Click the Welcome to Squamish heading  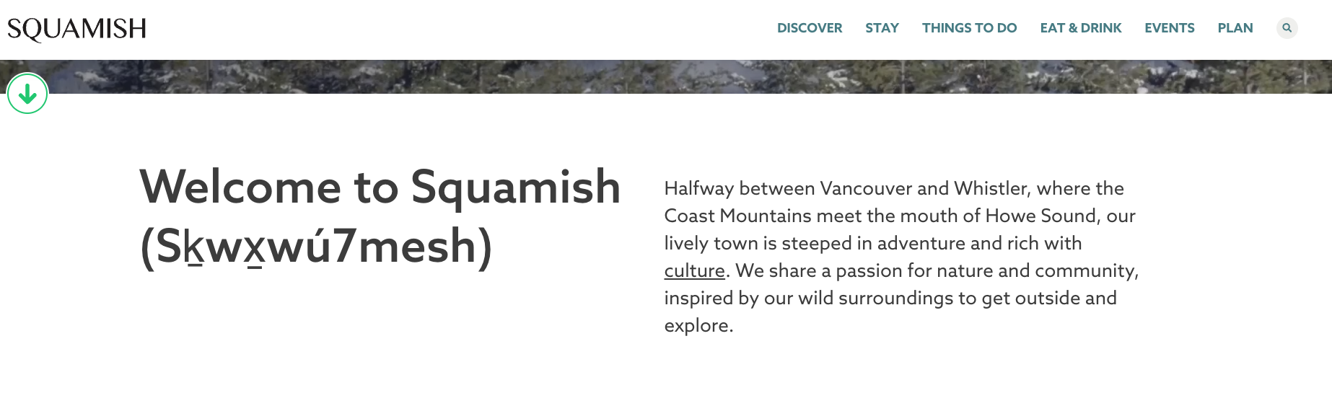[380, 187]
